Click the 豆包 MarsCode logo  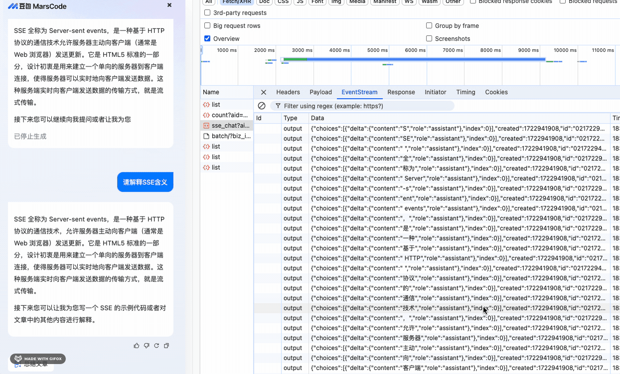tap(37, 6)
